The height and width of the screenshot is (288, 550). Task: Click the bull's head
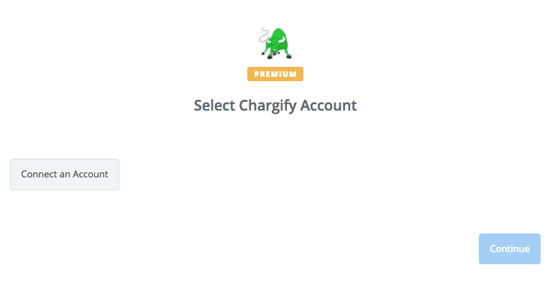(275, 45)
